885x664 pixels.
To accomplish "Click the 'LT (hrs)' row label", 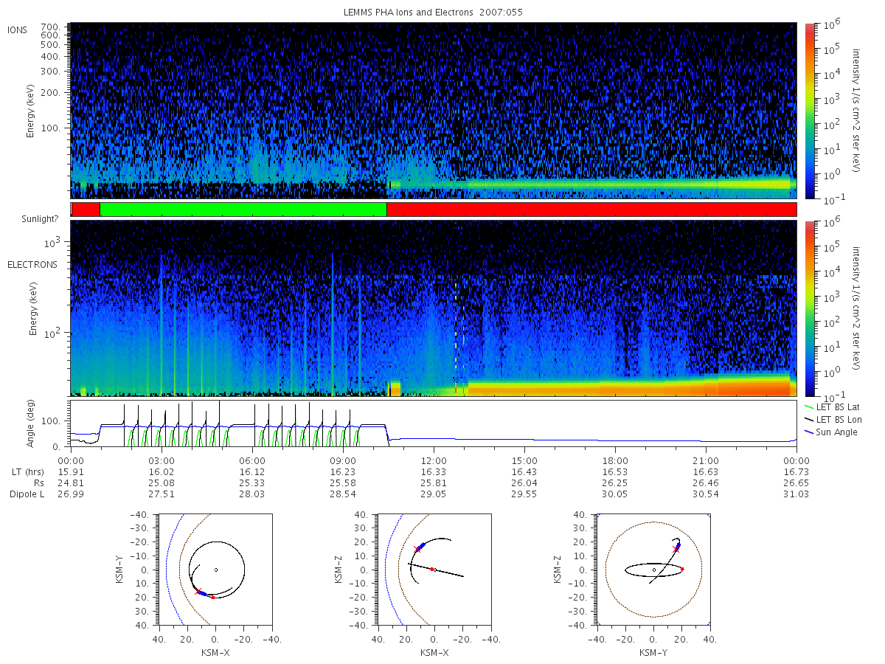I will pos(28,471).
